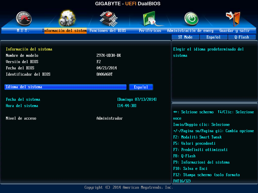The width and height of the screenshot is (258, 193).
Task: Click the yellow gears system information icon
Action: [x=67, y=18]
